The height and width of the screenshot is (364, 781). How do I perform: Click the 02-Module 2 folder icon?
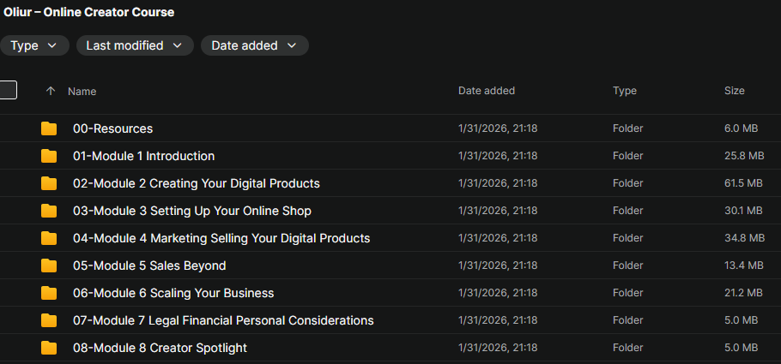pyautogui.click(x=49, y=183)
